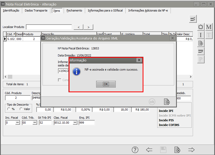Switch to the Fechamento tab
Screen dimensions: 215x155
(74, 10)
